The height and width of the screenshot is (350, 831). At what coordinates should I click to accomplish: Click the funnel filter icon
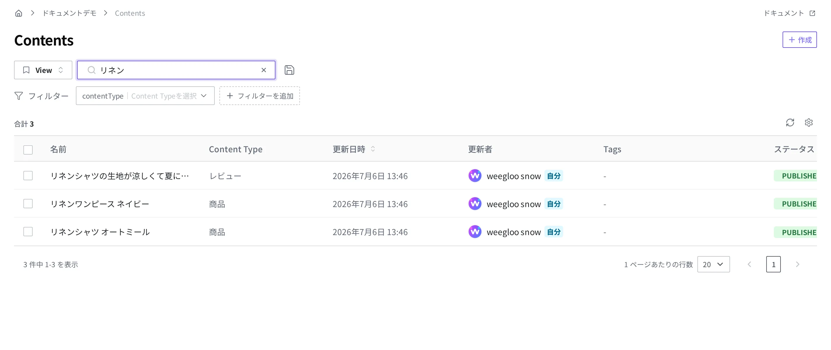point(19,96)
